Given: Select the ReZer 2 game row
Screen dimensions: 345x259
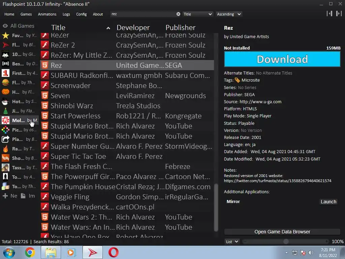Looking at the screenshot, I should click(x=127, y=45).
